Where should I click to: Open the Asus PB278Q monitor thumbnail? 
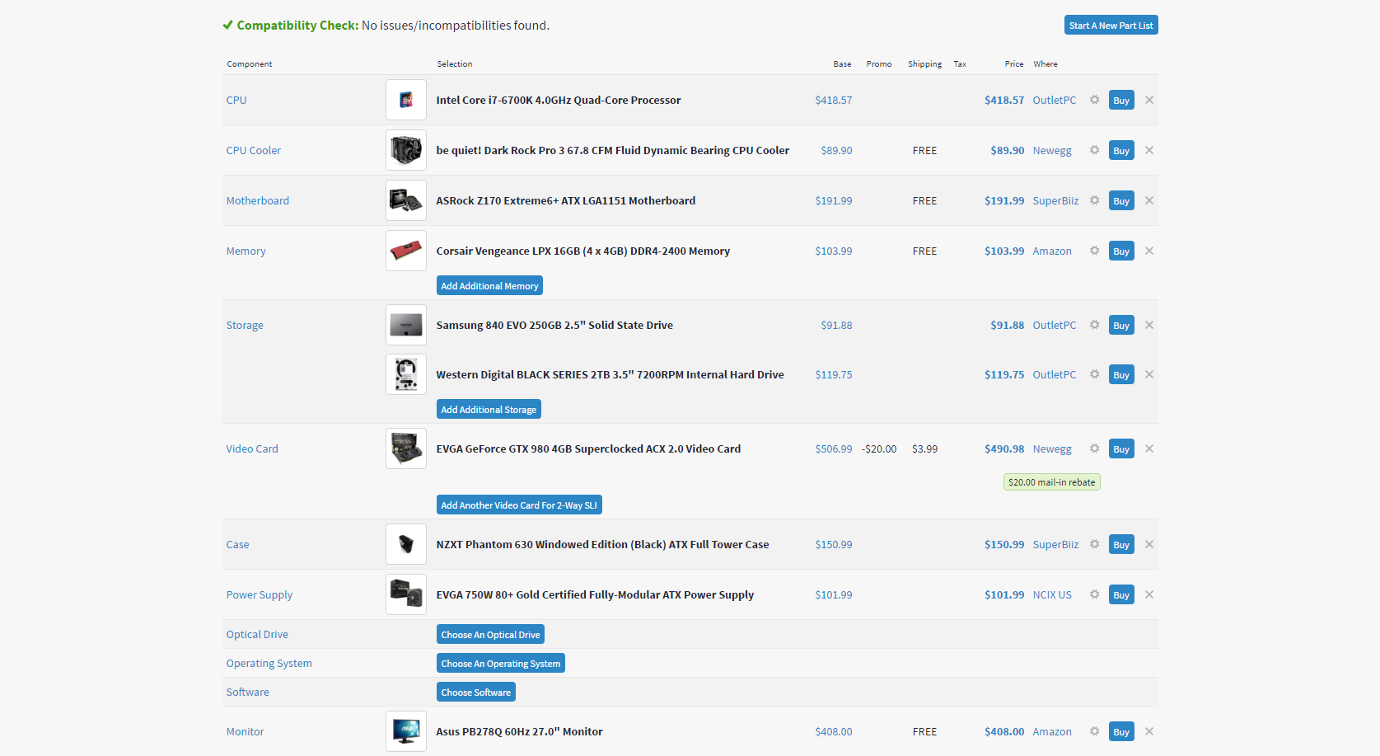pyautogui.click(x=406, y=731)
